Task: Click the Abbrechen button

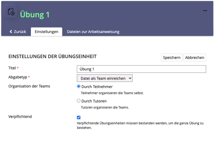Action: (195, 58)
